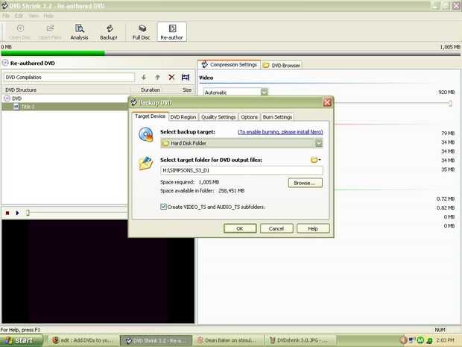The height and width of the screenshot is (347, 462).
Task: Click the Re-authored DVD disc icon
Action: (5, 63)
